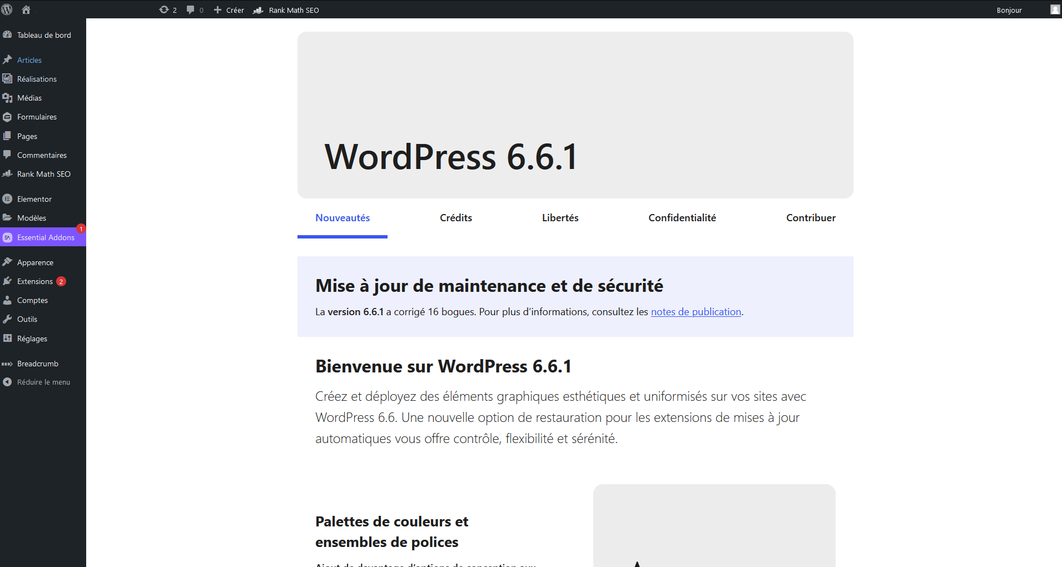The width and height of the screenshot is (1062, 567).
Task: Click the plus icon next to Créer
Action: [x=217, y=10]
